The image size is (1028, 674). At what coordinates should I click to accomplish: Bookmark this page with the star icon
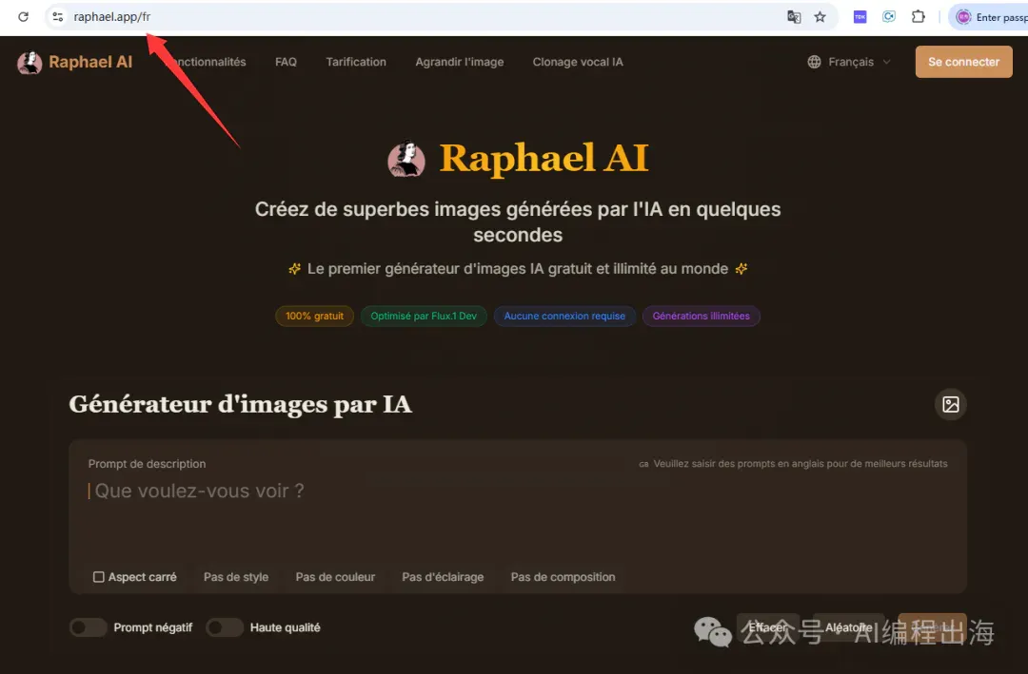(820, 17)
